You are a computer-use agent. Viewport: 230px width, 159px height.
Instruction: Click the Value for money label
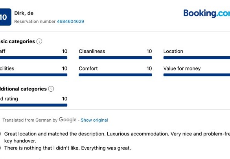tap(182, 68)
